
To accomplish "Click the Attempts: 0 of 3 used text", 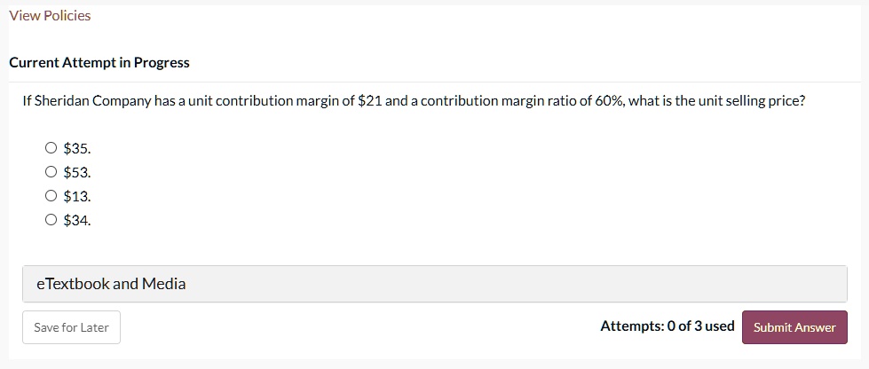I will pyautogui.click(x=668, y=326).
